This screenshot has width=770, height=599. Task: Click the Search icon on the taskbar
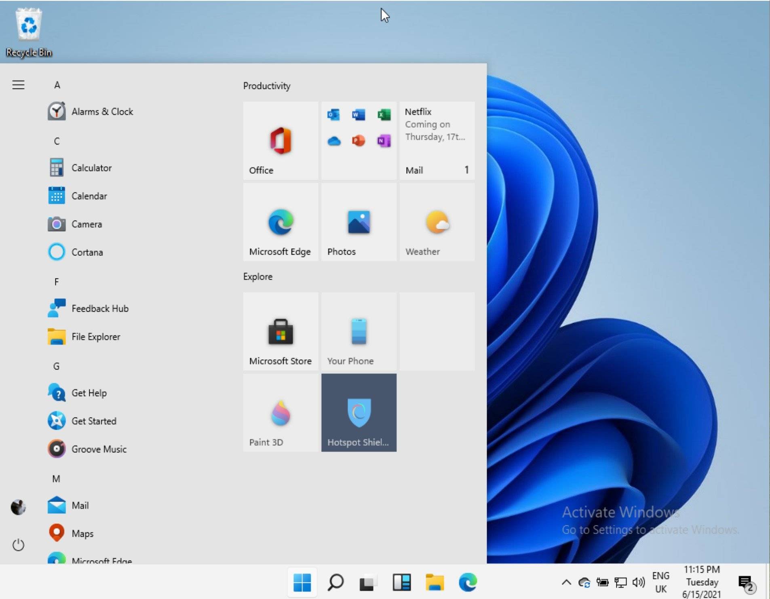pyautogui.click(x=335, y=582)
